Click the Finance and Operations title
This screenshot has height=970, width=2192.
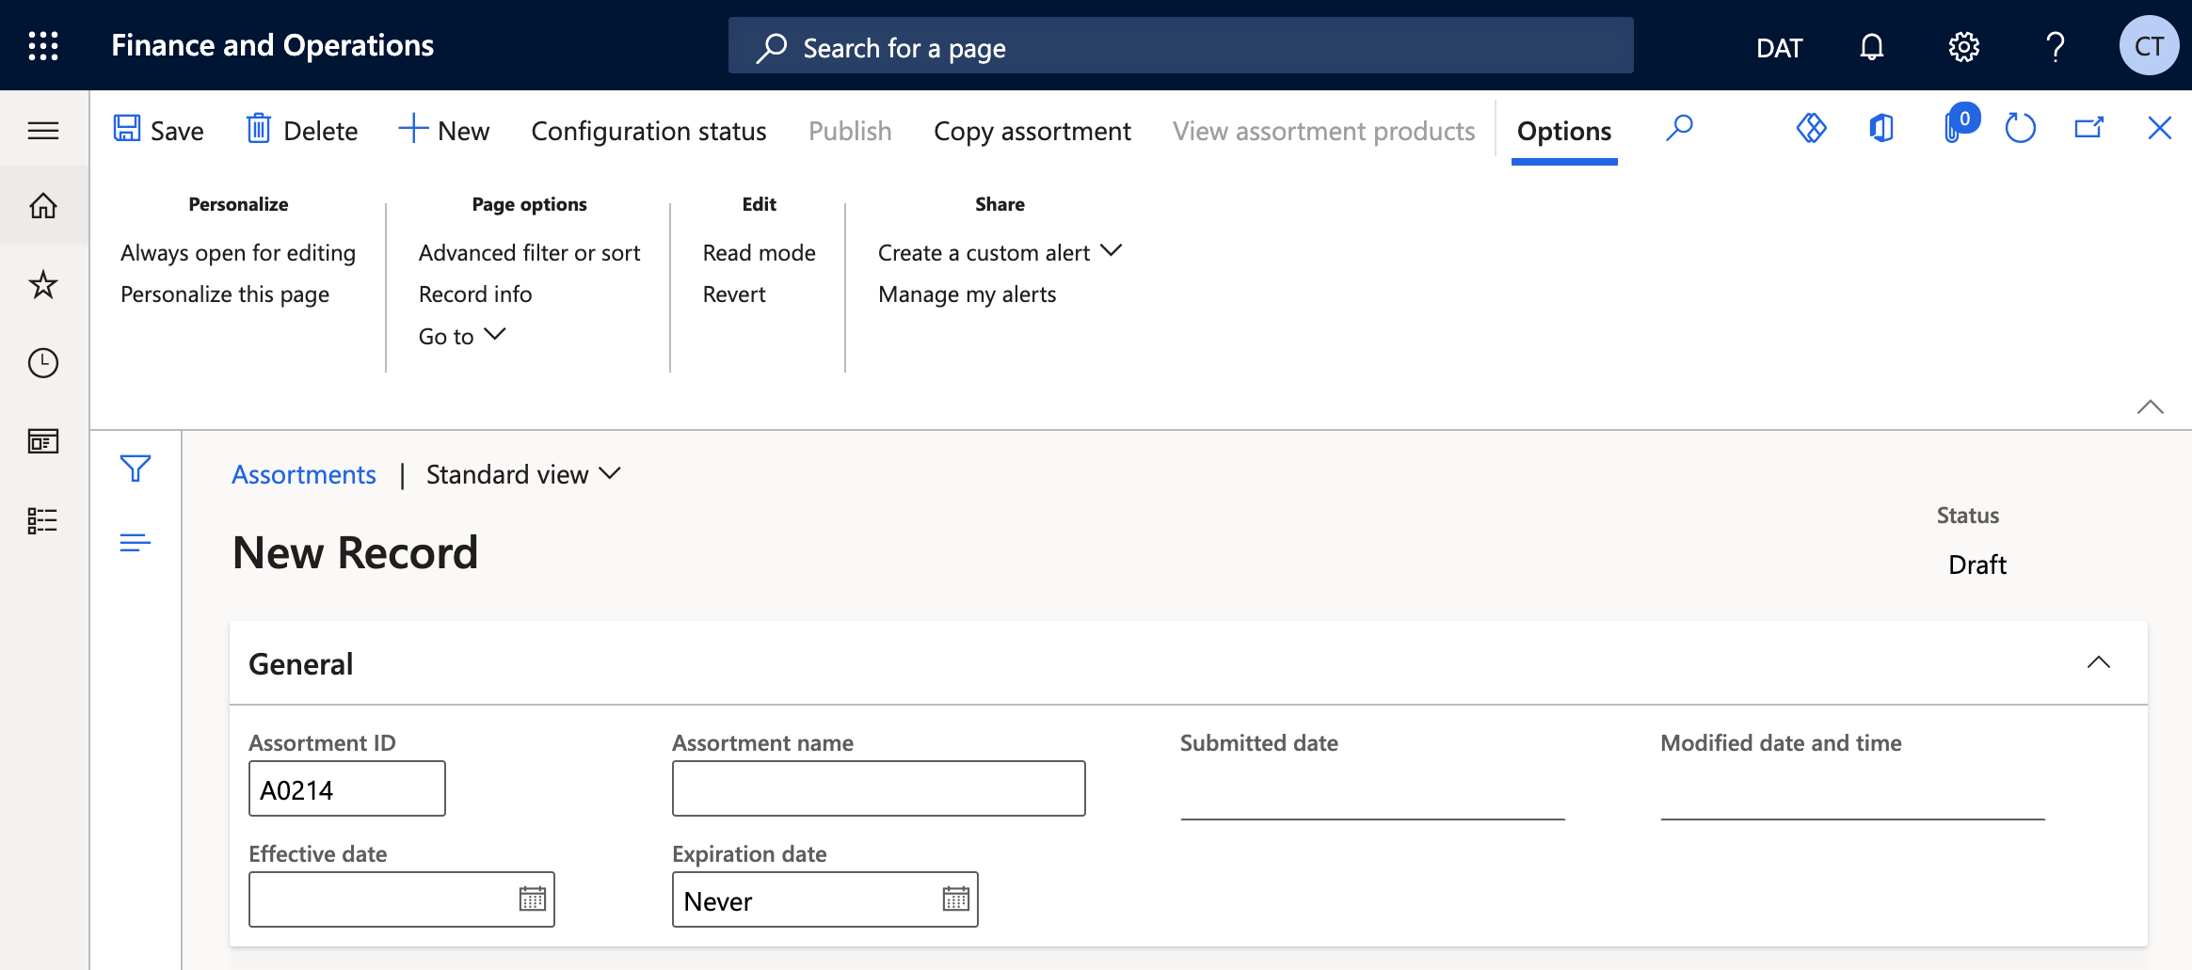(272, 45)
